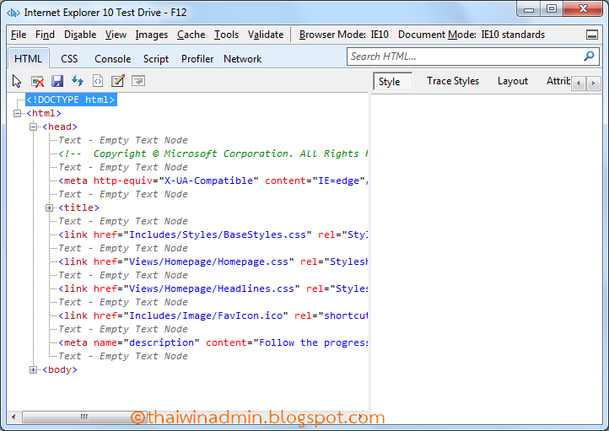
Task: Activate the Select element by click arrow tool
Action: point(17,81)
